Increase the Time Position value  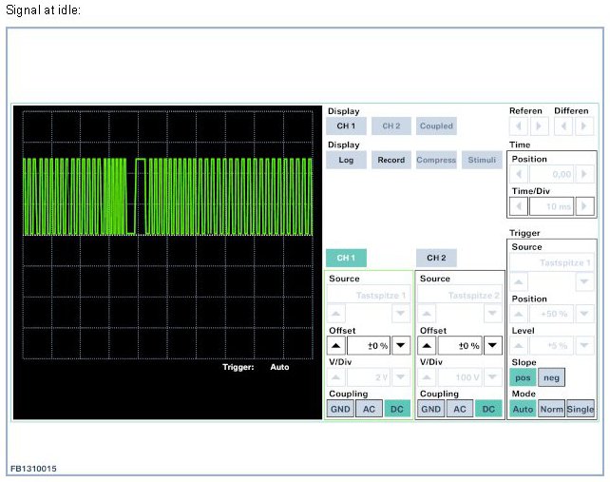coord(584,174)
